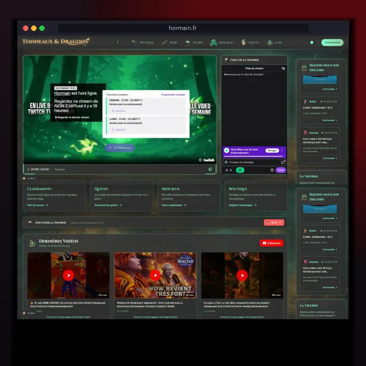Open the Scores menu item

pyautogui.click(x=194, y=43)
